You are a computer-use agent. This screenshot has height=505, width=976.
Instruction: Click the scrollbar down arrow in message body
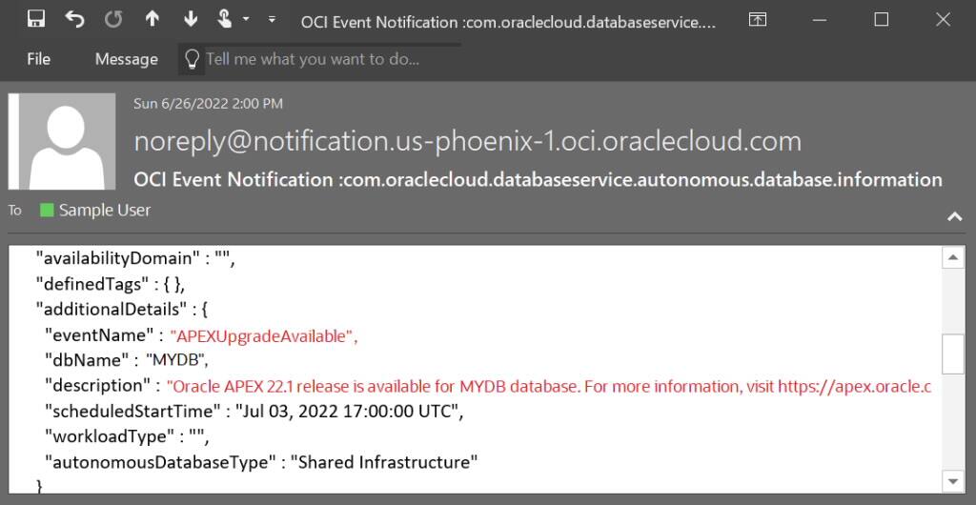point(953,480)
